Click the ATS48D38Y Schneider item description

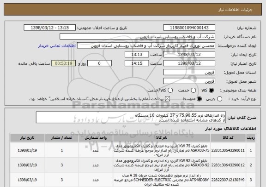(162, 180)
